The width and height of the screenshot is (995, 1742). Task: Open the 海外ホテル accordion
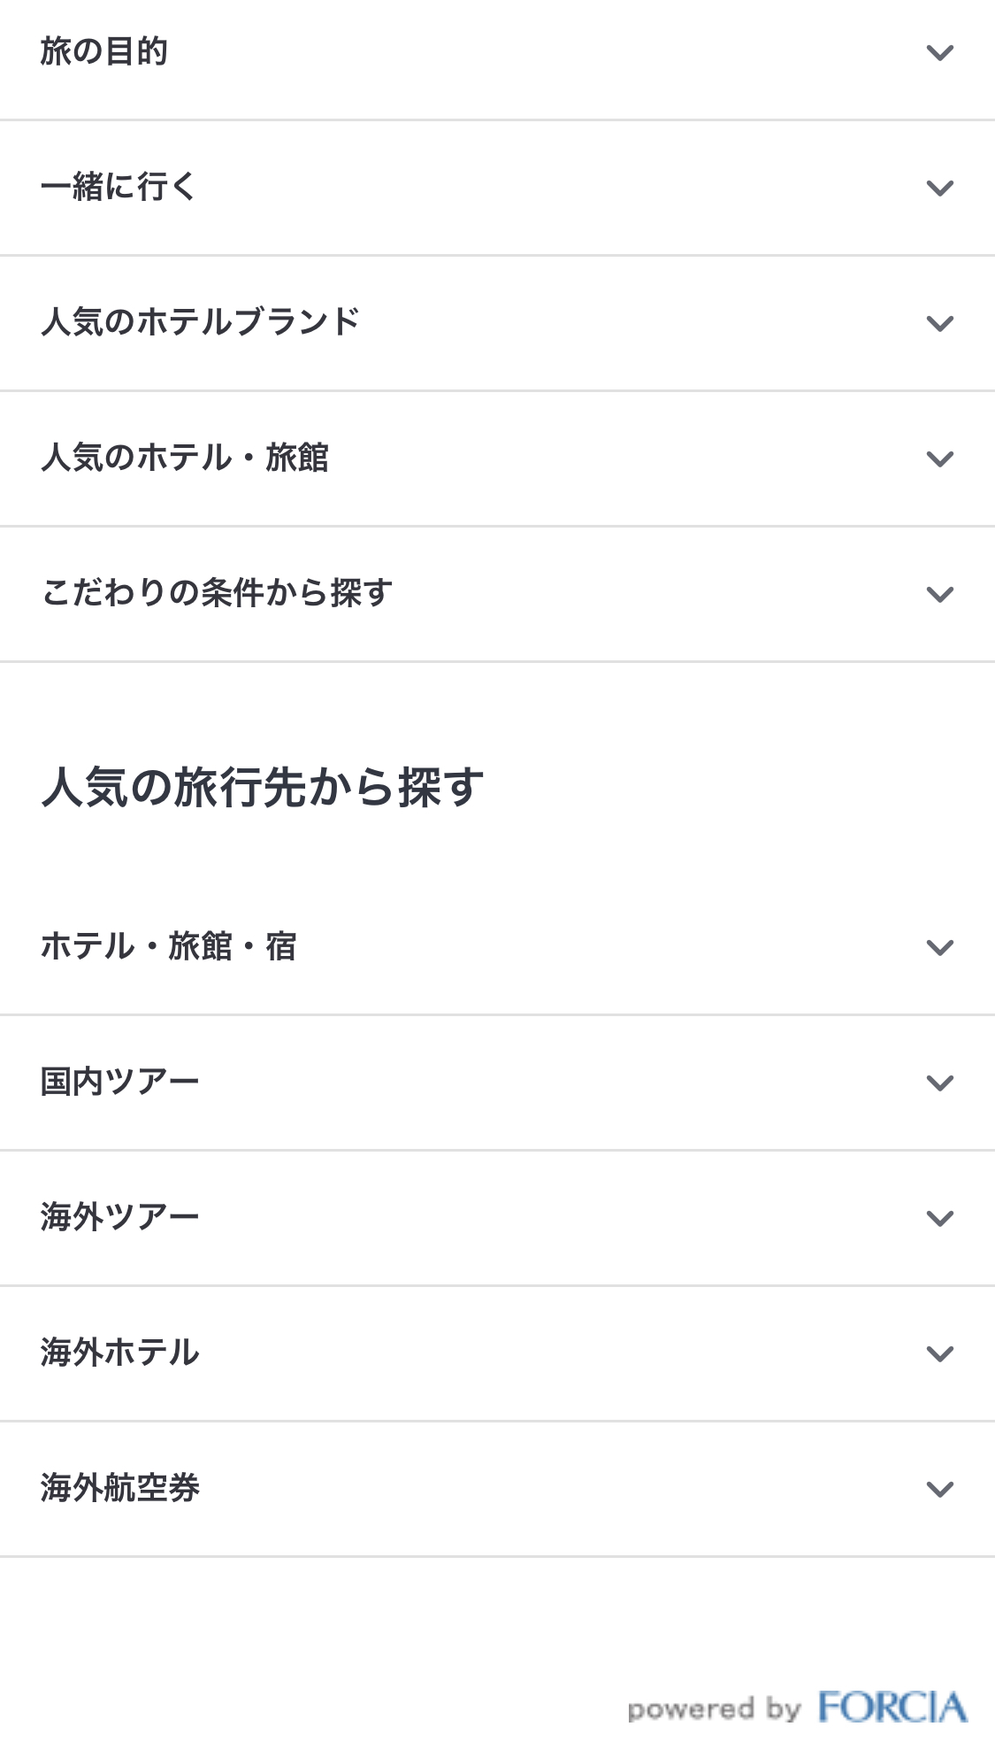pos(120,1353)
